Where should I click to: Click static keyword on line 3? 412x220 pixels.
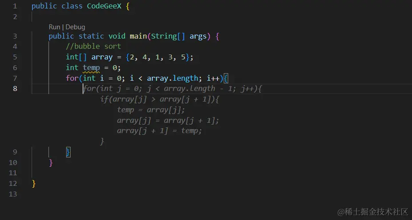tap(91, 36)
